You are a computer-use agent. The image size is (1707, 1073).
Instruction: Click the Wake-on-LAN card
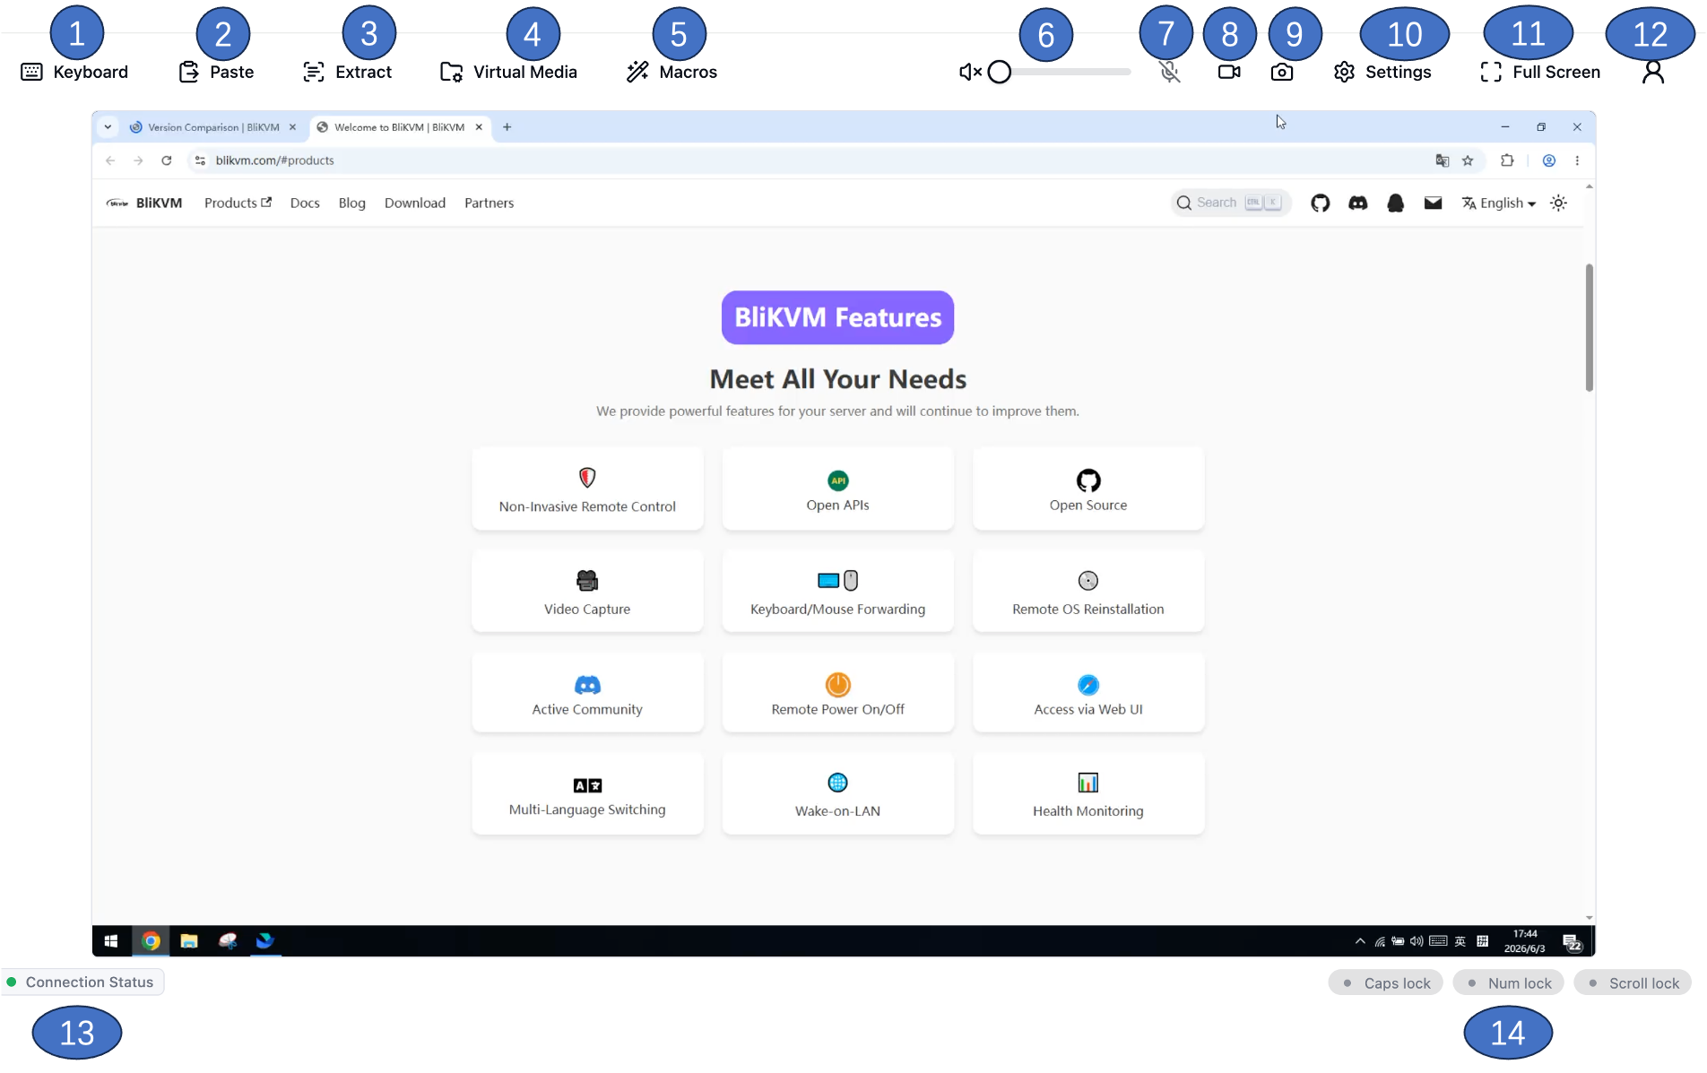tap(837, 793)
